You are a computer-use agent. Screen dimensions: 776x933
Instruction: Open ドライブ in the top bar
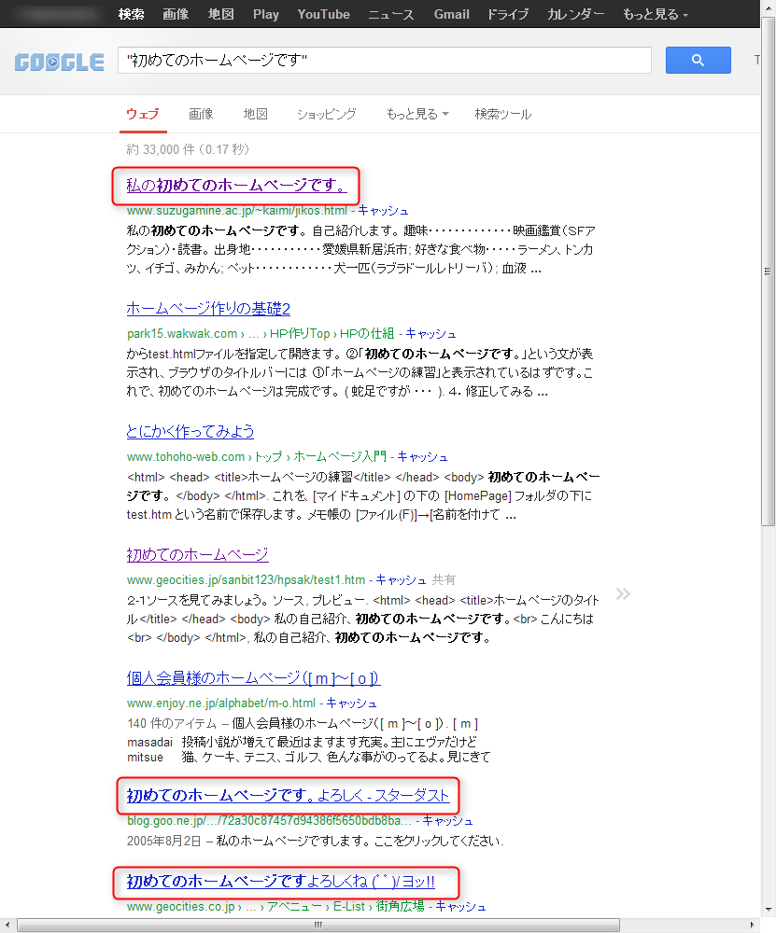(x=507, y=14)
